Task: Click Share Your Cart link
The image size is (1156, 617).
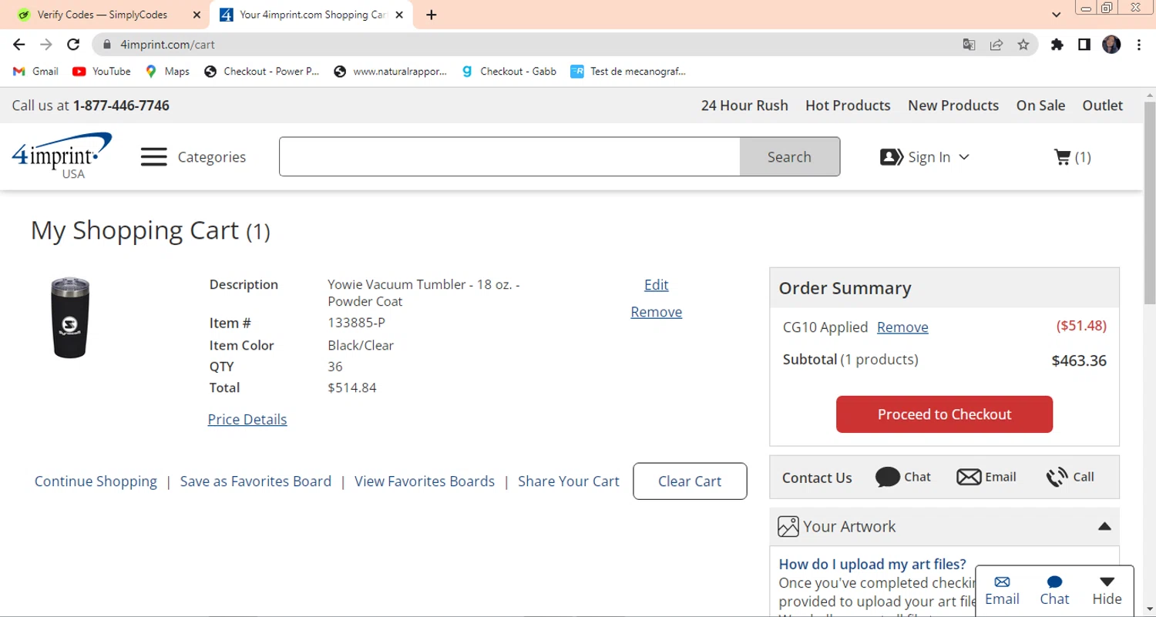Action: tap(569, 481)
